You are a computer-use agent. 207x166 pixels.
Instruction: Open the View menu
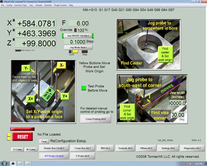coord(31,5)
